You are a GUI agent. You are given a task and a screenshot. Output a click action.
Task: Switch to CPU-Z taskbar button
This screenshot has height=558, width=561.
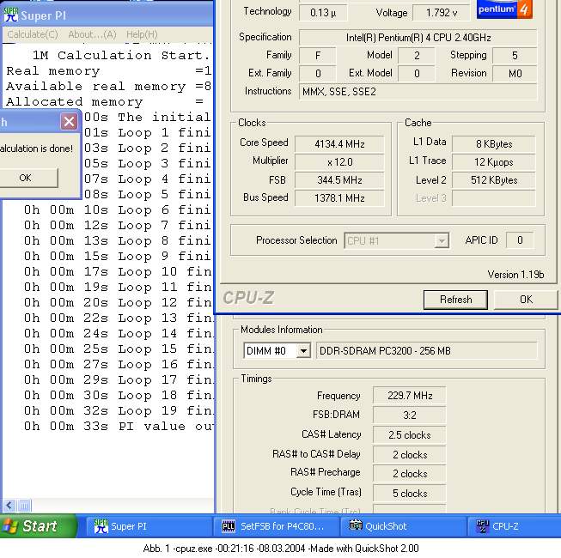(514, 526)
